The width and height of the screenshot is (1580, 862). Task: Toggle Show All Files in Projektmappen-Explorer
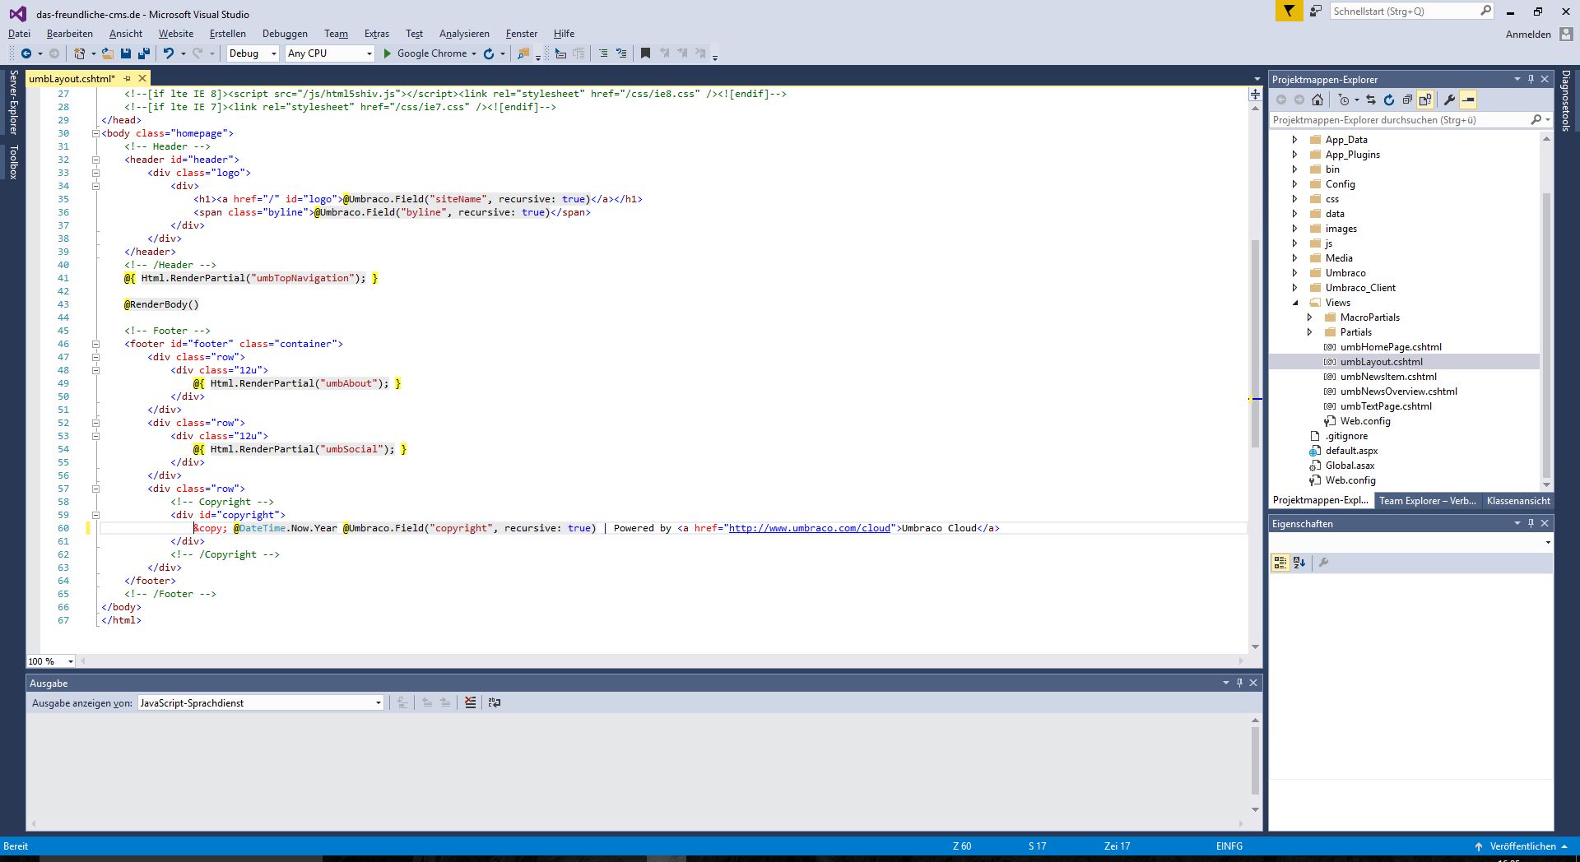[x=1425, y=100]
